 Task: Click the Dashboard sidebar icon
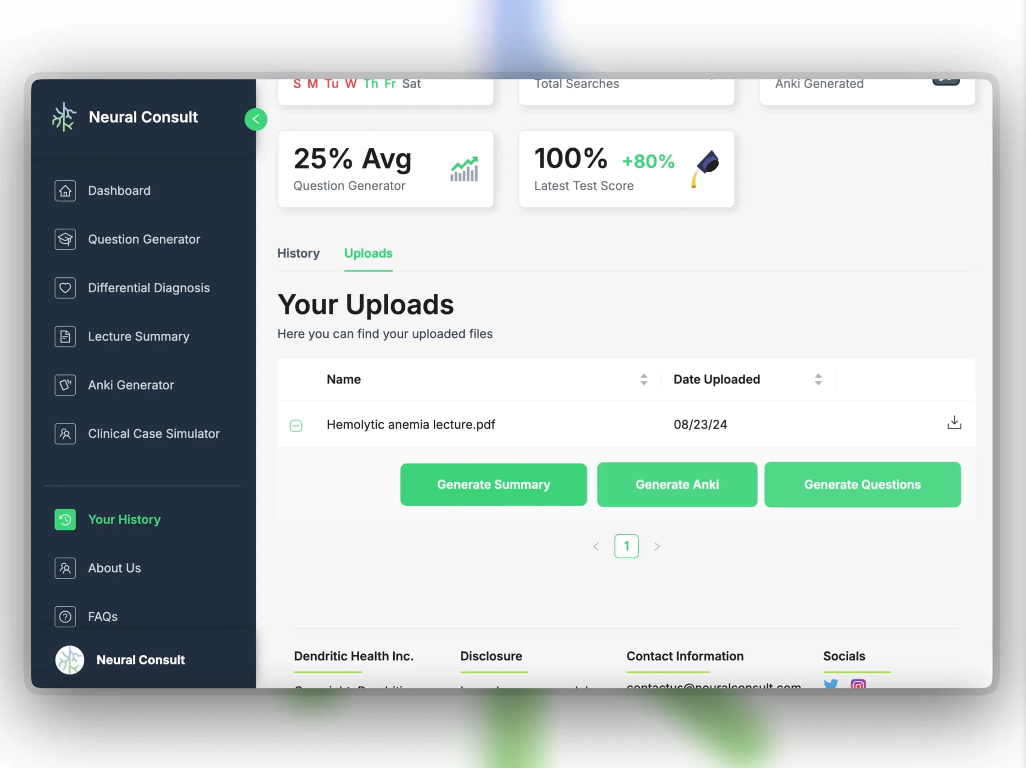pos(65,190)
